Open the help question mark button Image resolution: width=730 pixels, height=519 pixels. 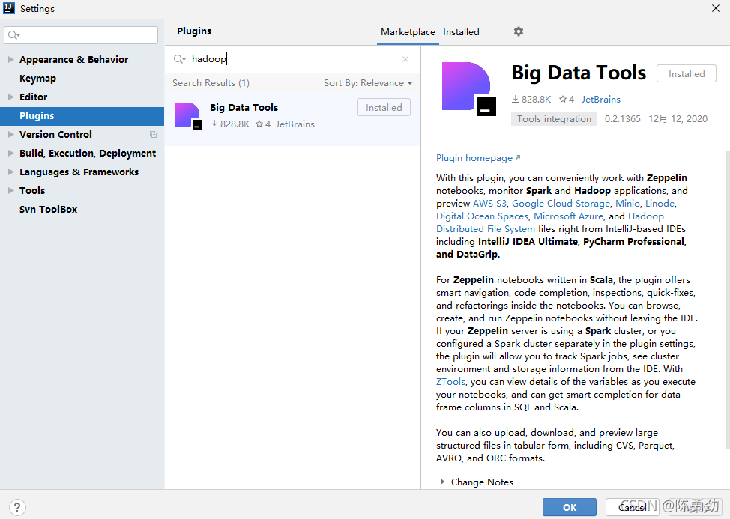(x=17, y=507)
